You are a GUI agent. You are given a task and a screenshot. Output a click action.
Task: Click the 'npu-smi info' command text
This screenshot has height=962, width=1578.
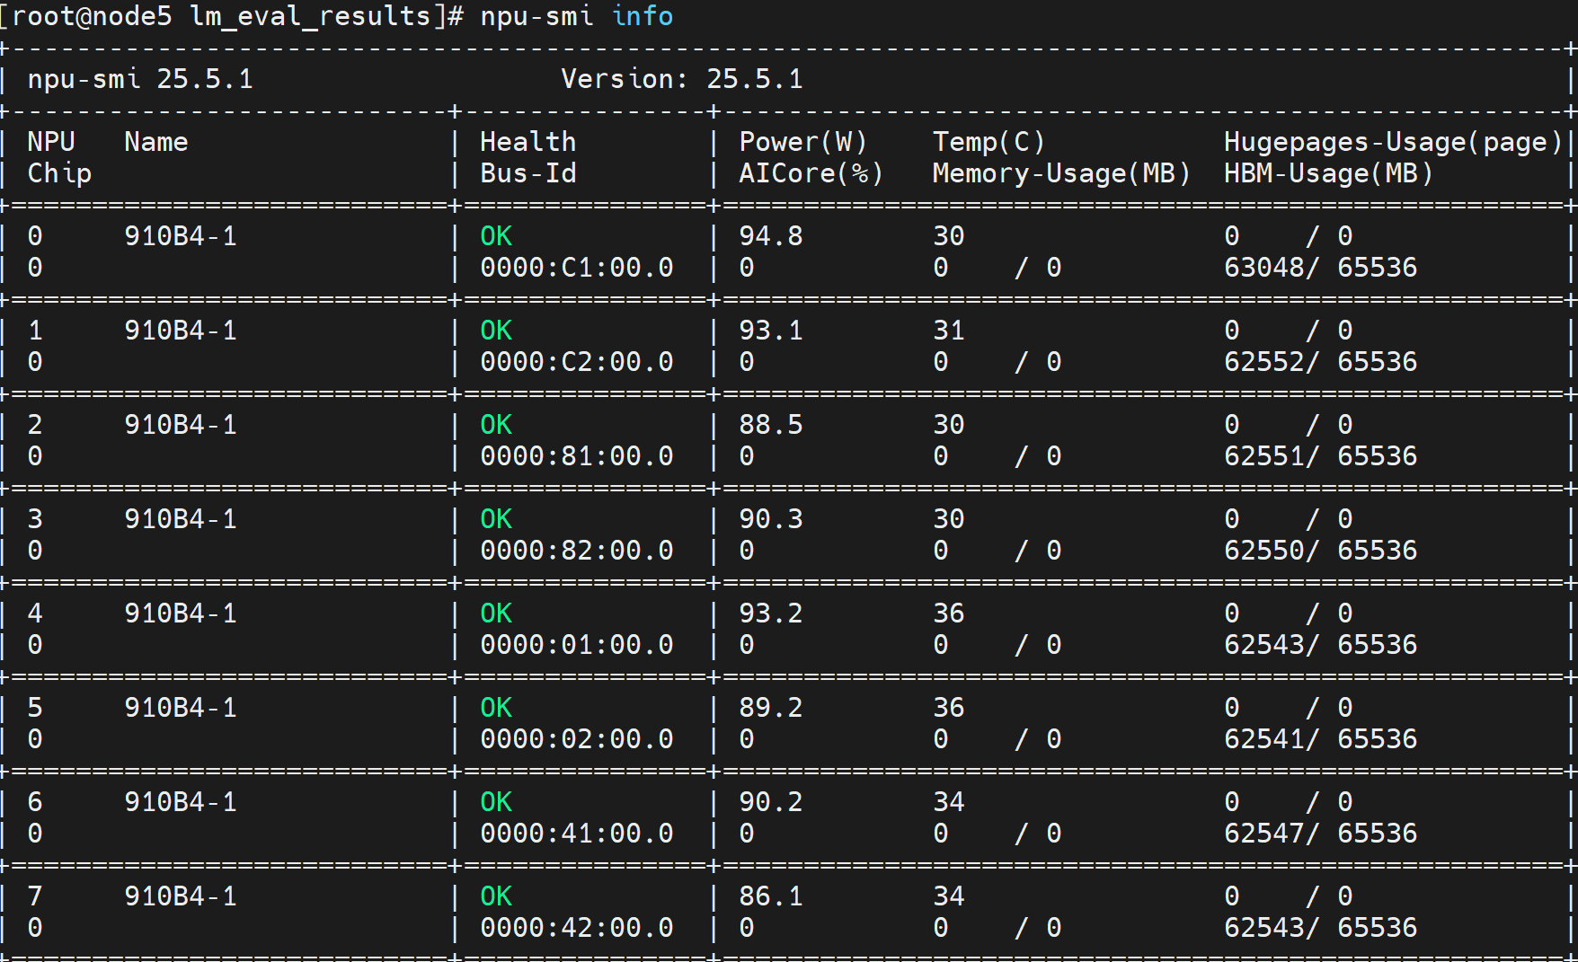[x=576, y=16]
